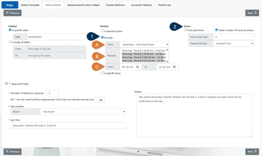Switch to the Notice Details step
This screenshot has height=156, width=262.
coord(53,5)
